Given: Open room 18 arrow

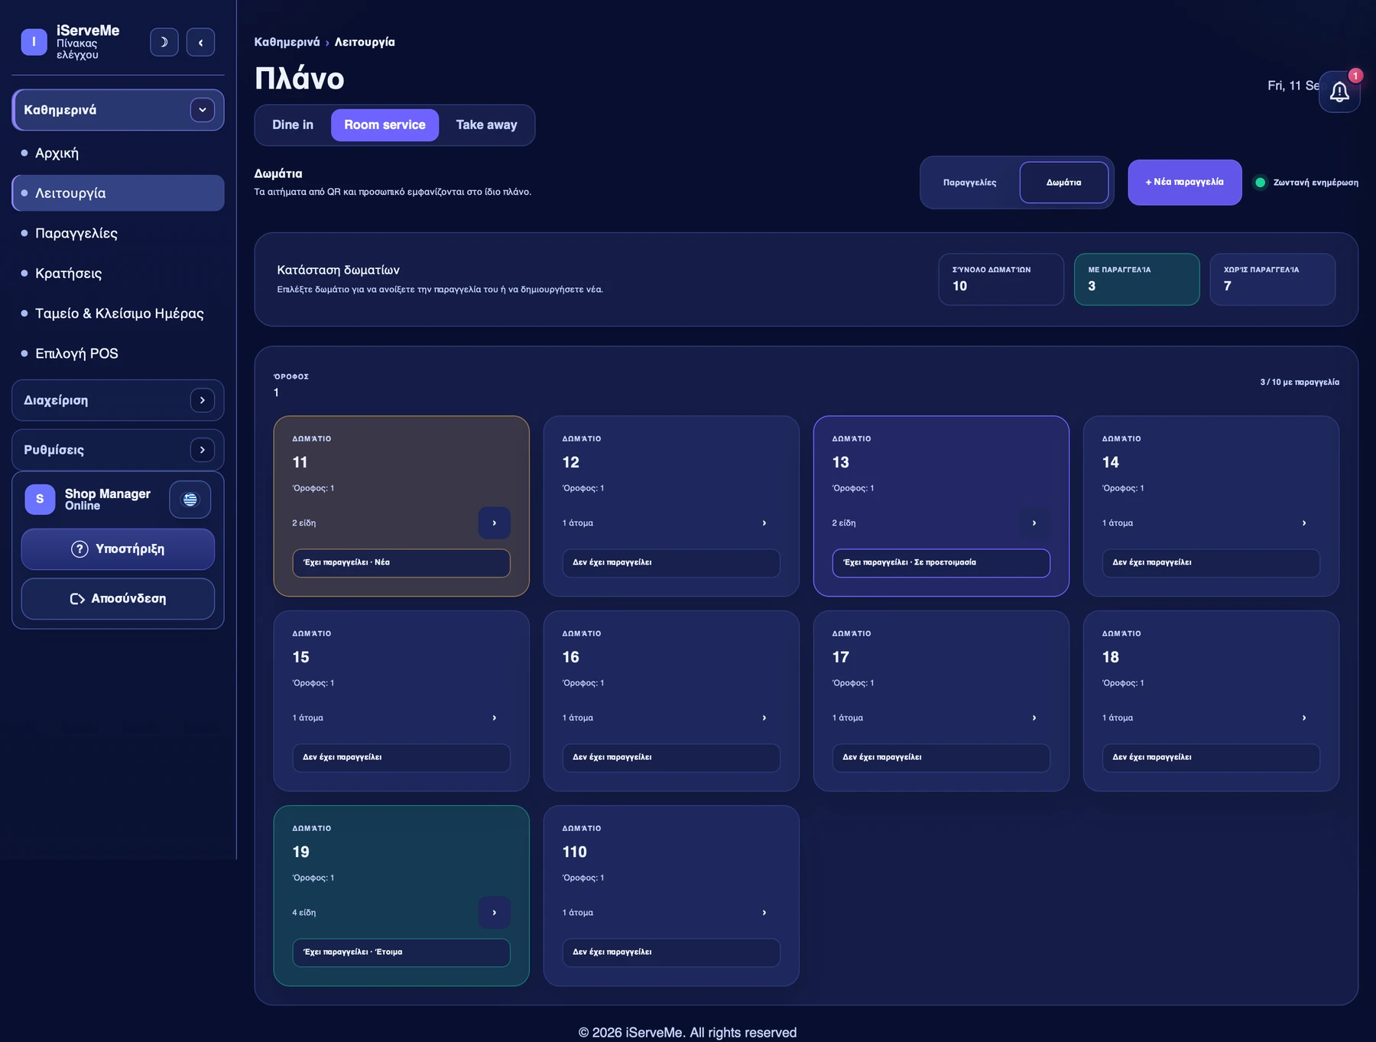Looking at the screenshot, I should click(x=1304, y=718).
